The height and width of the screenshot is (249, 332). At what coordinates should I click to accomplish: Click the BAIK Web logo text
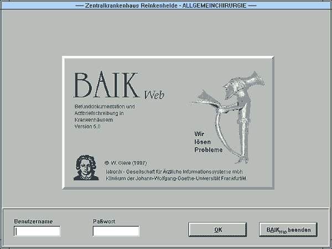[x=118, y=86]
